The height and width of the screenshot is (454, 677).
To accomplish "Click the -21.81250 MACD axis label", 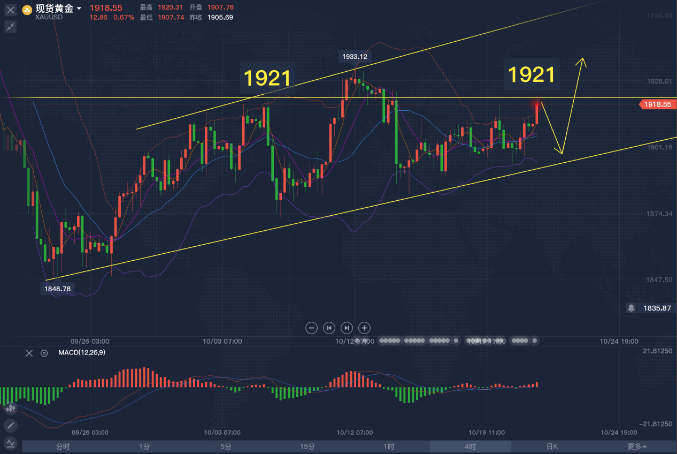I will (655, 423).
